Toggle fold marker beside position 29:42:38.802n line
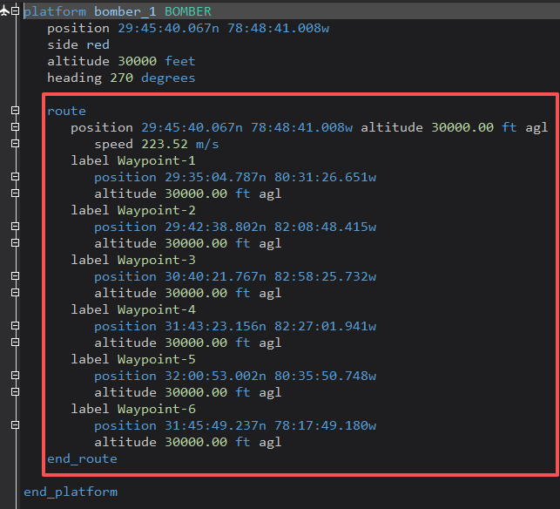The height and width of the screenshot is (509, 560). pos(15,227)
